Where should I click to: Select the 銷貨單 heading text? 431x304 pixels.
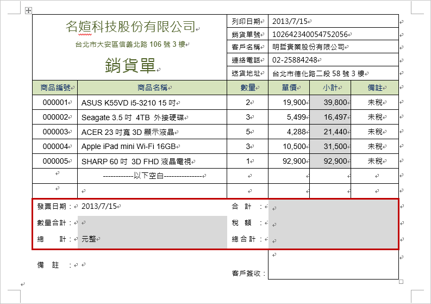(130, 66)
